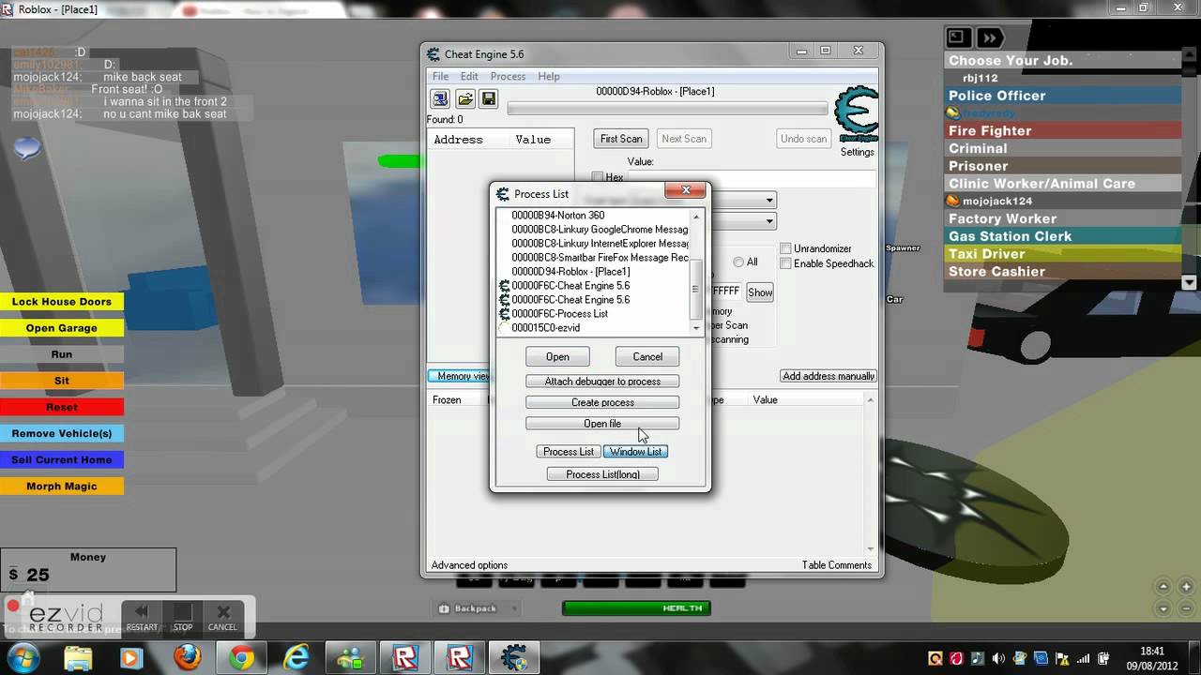Open the Edit menu in Cheat Engine

pyautogui.click(x=469, y=77)
